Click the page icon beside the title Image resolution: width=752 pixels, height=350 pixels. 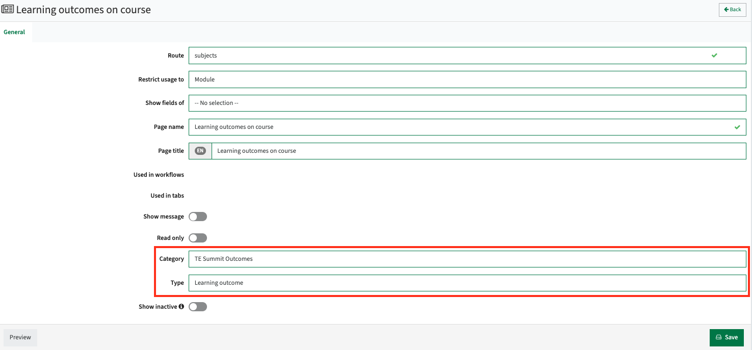coord(8,10)
